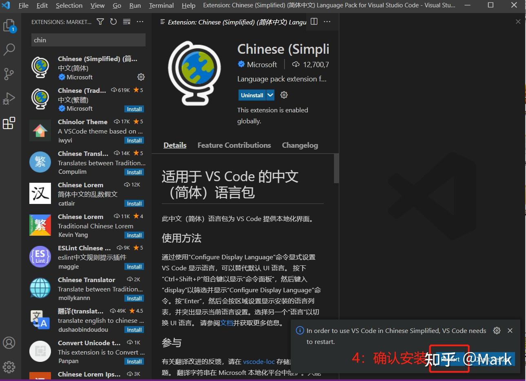Open the Terminal menu

pyautogui.click(x=161, y=5)
